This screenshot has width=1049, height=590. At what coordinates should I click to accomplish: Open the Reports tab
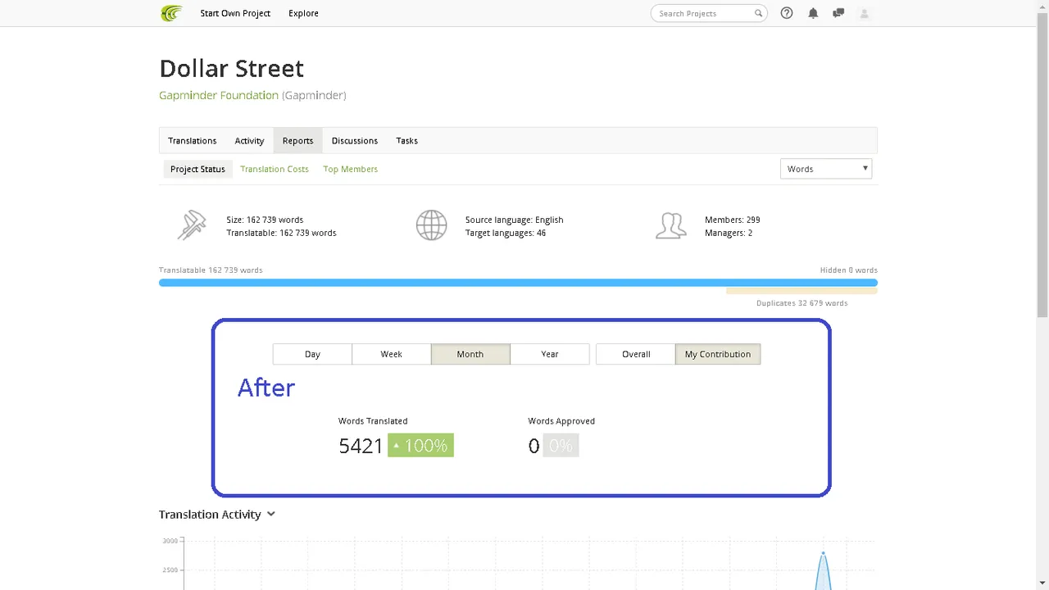click(x=297, y=141)
